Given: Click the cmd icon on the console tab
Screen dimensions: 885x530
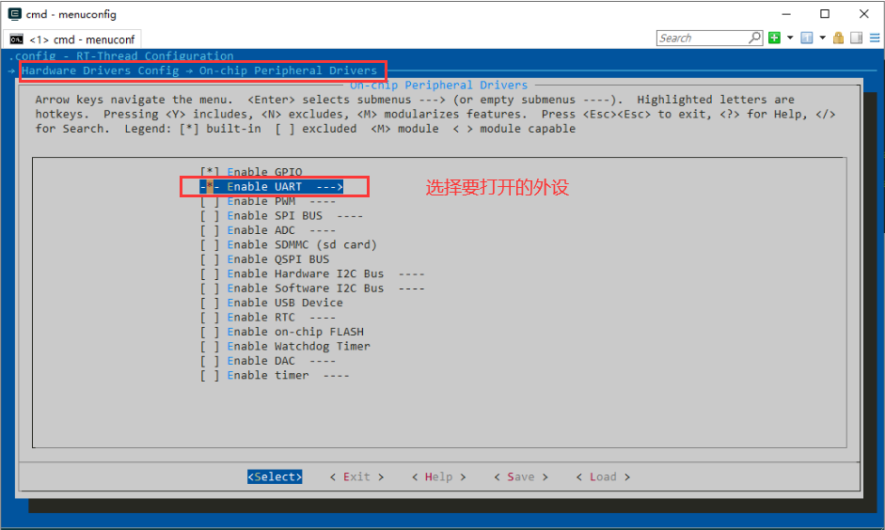Looking at the screenshot, I should (x=16, y=39).
